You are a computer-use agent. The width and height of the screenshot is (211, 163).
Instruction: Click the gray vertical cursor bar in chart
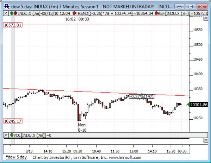(13, 74)
